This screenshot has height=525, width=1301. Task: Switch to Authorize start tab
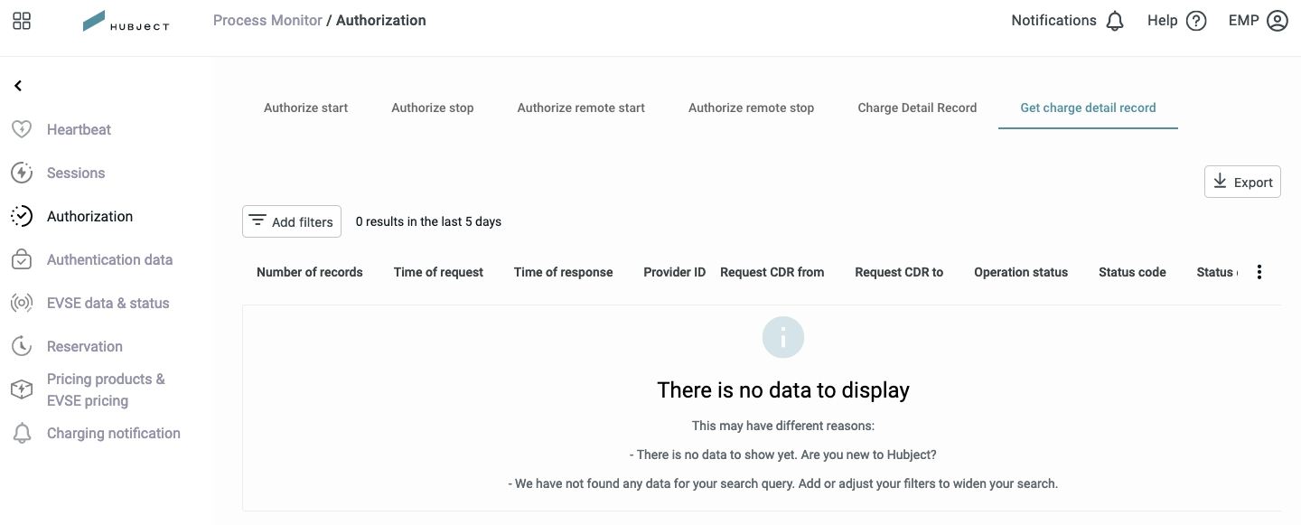(x=305, y=108)
